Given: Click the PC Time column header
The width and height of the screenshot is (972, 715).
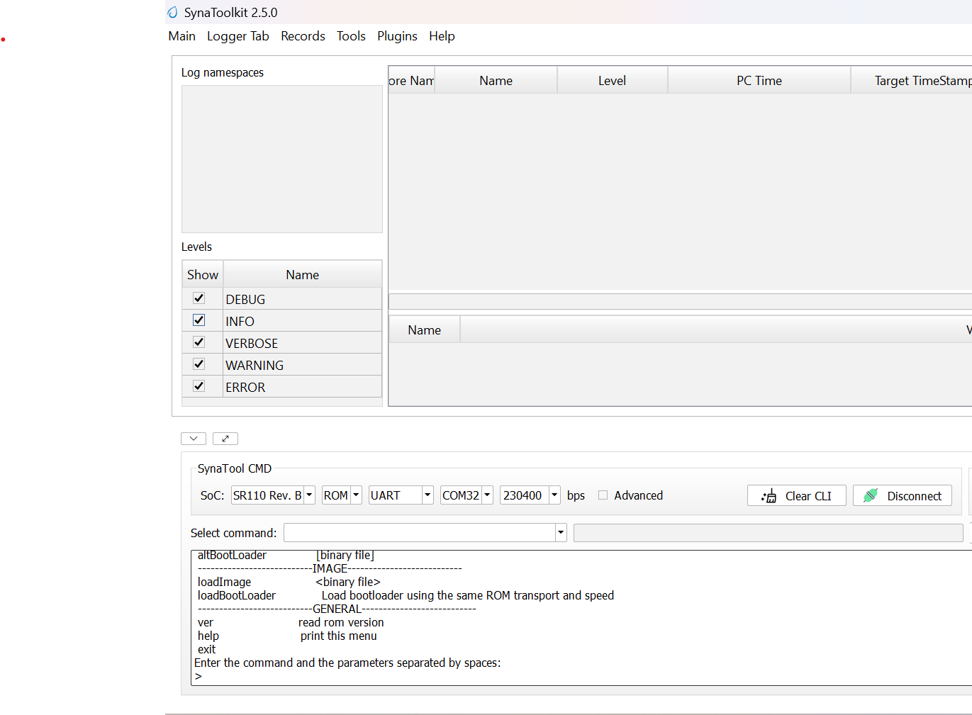Looking at the screenshot, I should [759, 80].
